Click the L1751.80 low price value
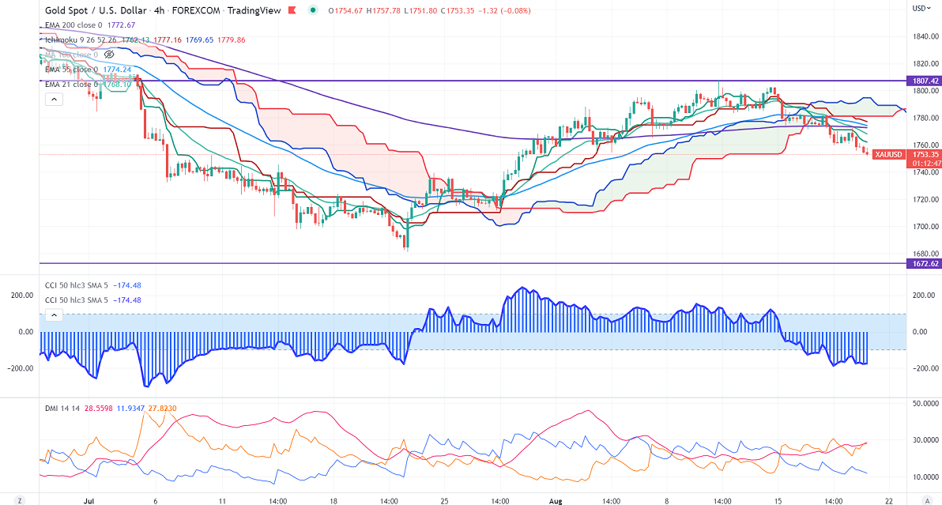The image size is (942, 505). pos(420,10)
